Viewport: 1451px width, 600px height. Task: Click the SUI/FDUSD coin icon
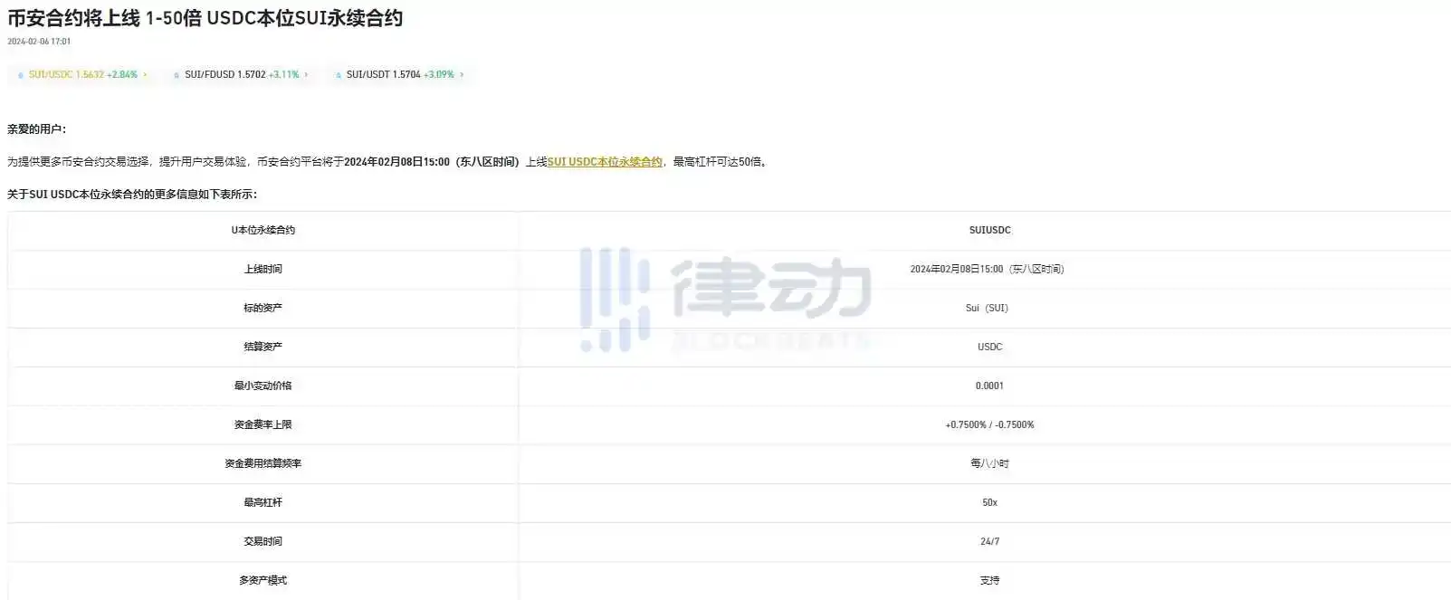coord(177,75)
